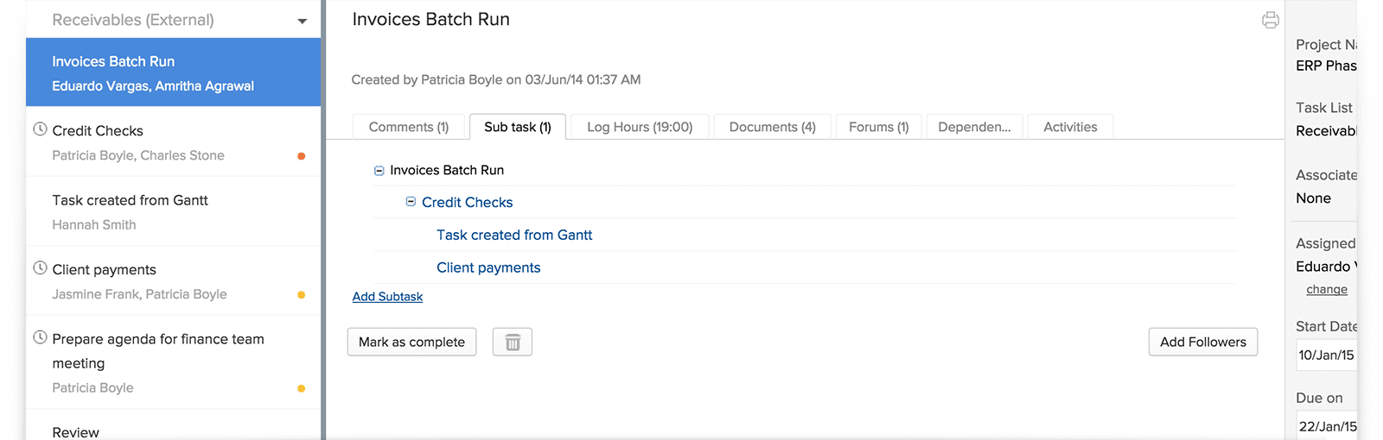
Task: Select Task created from Gantt in sidebar
Action: [130, 200]
